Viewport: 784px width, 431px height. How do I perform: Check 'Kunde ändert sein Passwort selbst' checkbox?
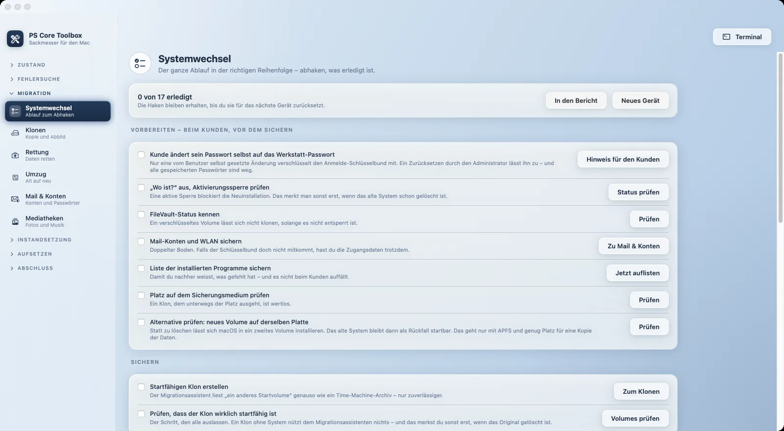point(141,155)
